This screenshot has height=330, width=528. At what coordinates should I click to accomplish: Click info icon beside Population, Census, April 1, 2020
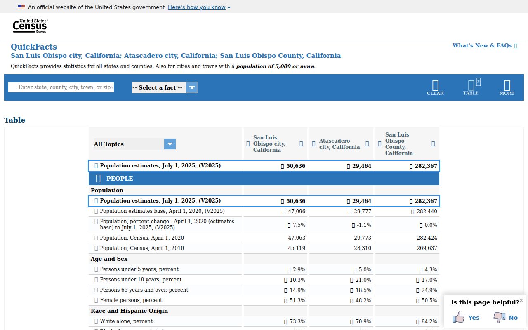(96, 238)
